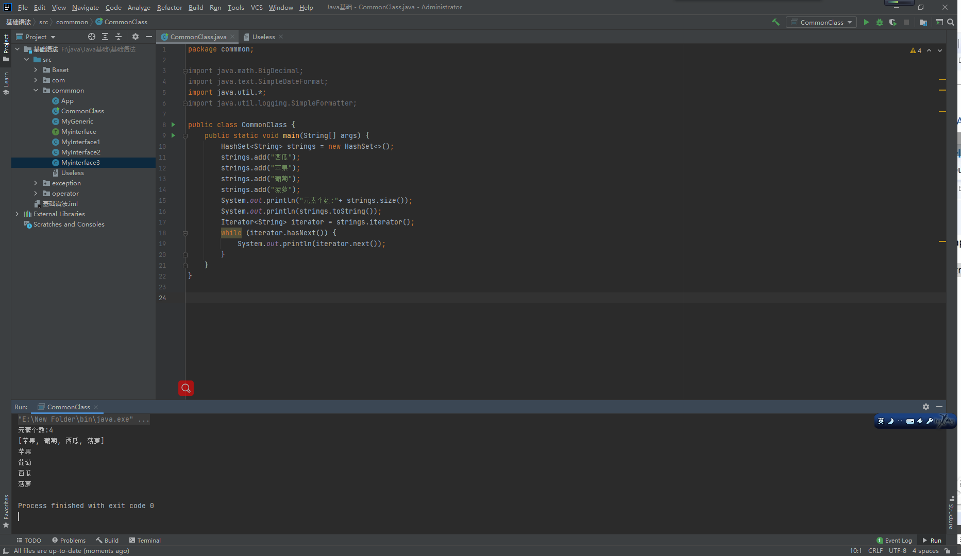Toggle the Structure tool window on right edge
961x556 pixels.
[x=951, y=513]
